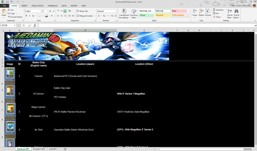
Task: Toggle underline formatting
Action: [33, 16]
